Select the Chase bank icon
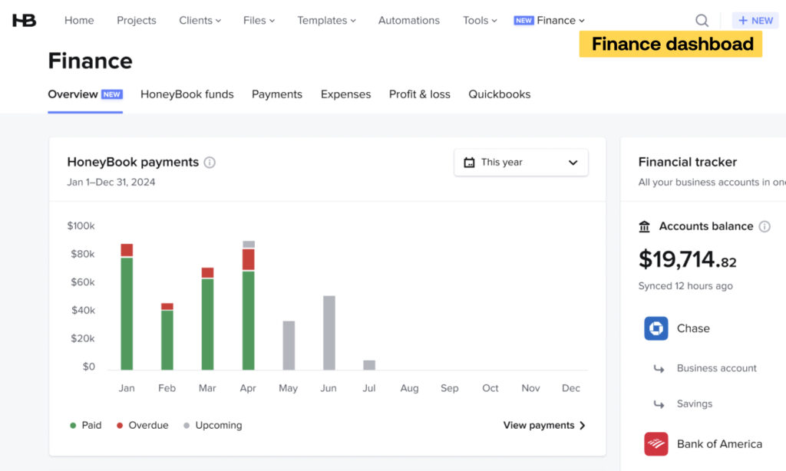 coord(656,328)
